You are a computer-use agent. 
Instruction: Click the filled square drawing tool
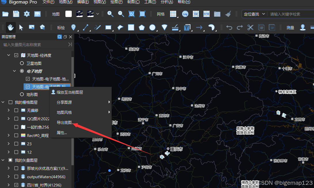point(131,27)
